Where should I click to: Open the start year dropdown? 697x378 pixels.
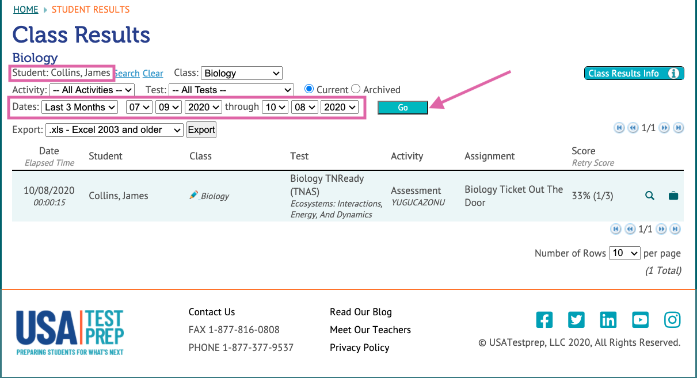[204, 107]
